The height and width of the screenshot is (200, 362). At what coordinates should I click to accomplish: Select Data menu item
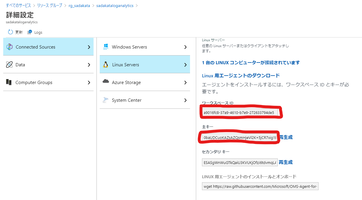pyautogui.click(x=48, y=64)
